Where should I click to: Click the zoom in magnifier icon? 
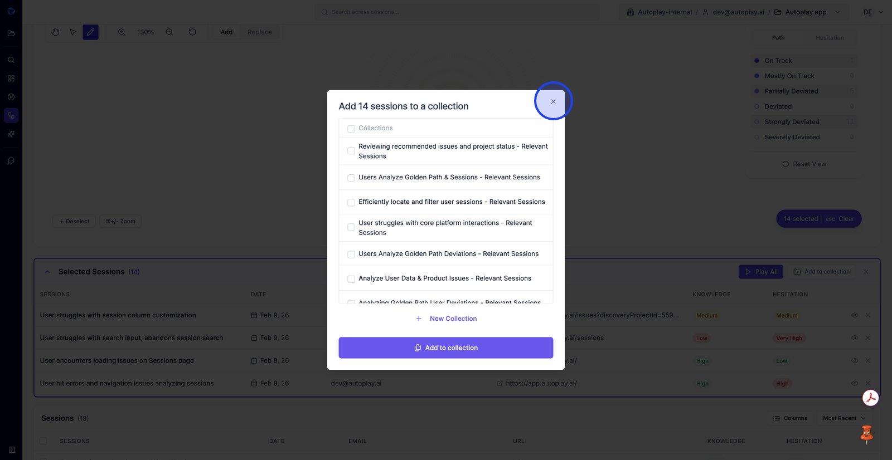(x=122, y=32)
